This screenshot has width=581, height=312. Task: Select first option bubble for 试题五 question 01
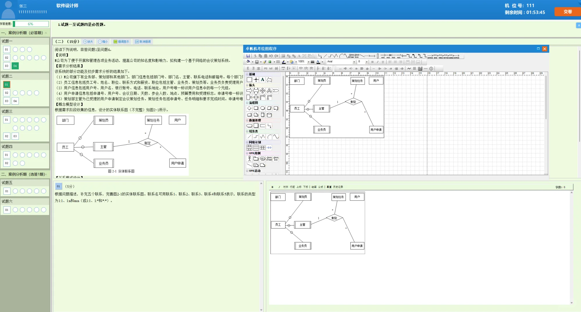15,191
